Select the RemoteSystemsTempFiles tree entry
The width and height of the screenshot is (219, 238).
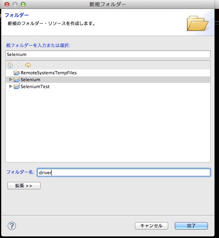[x=49, y=73]
